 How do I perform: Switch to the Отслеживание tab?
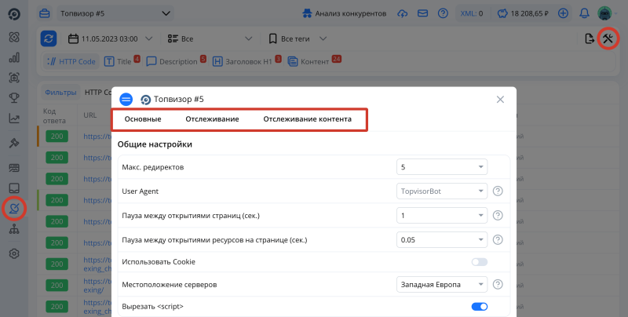212,119
